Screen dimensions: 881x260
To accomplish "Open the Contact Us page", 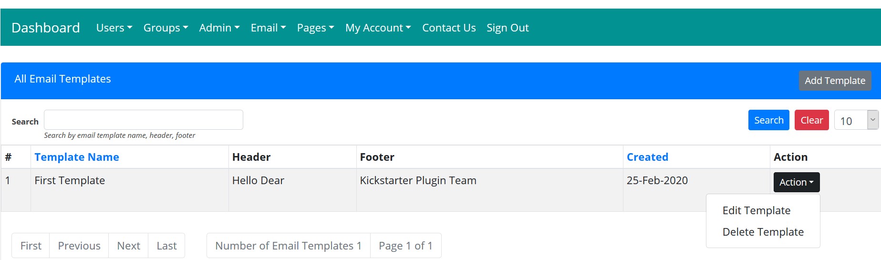I will 449,28.
